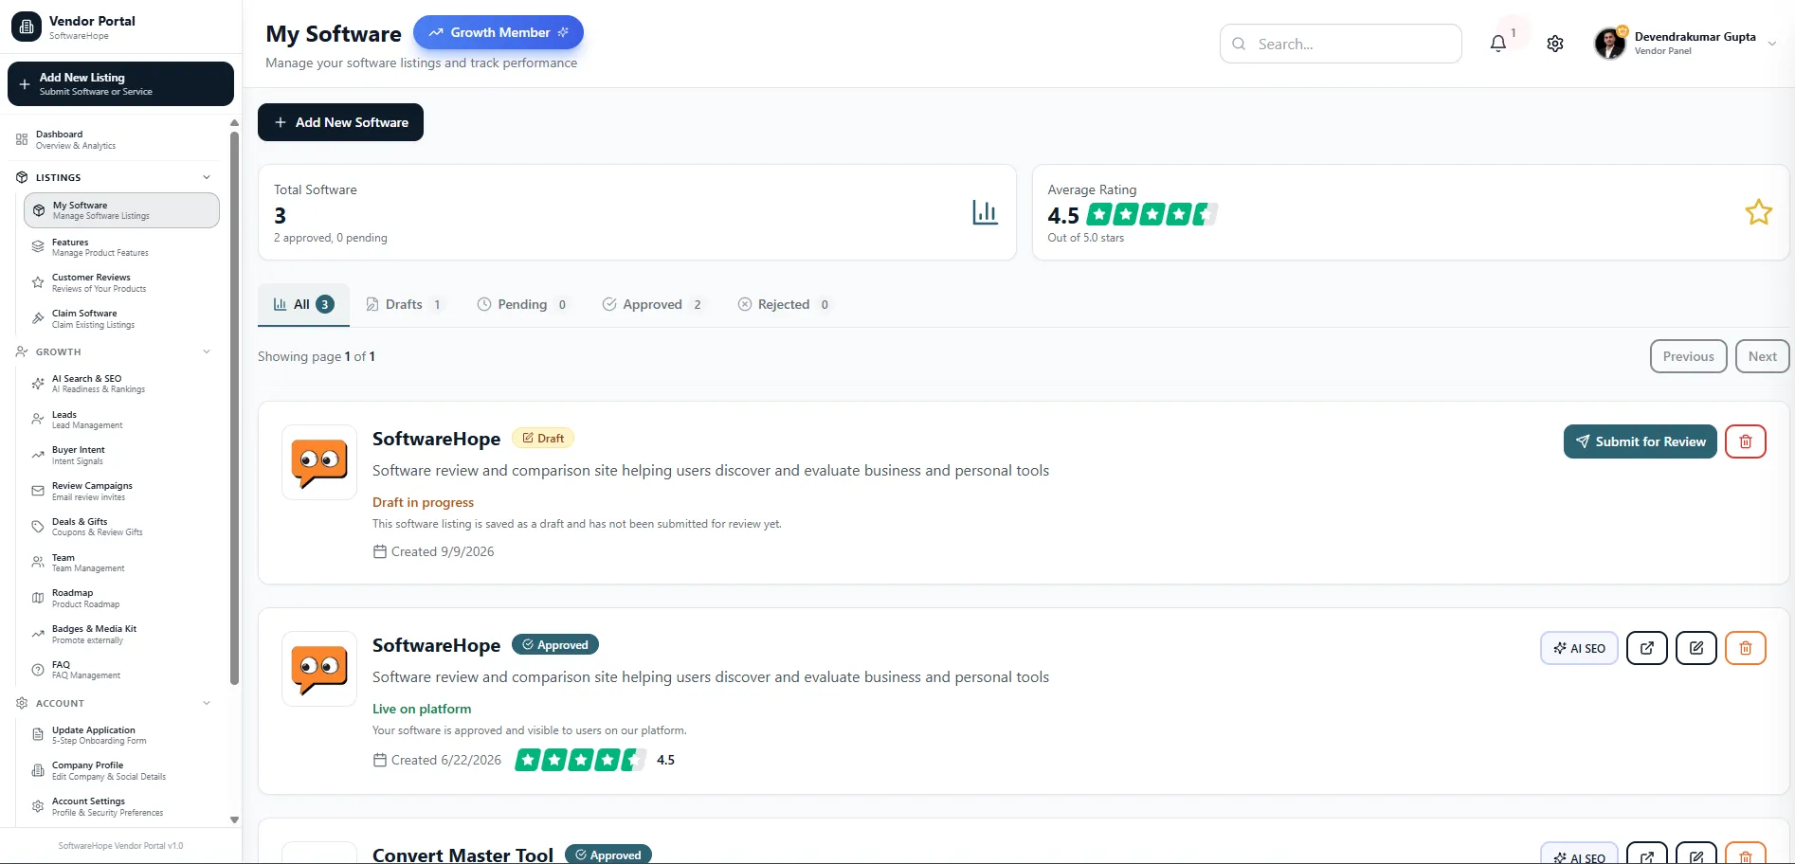Viewport: 1795px width, 864px height.
Task: Switch to the Approved tab
Action: [653, 305]
